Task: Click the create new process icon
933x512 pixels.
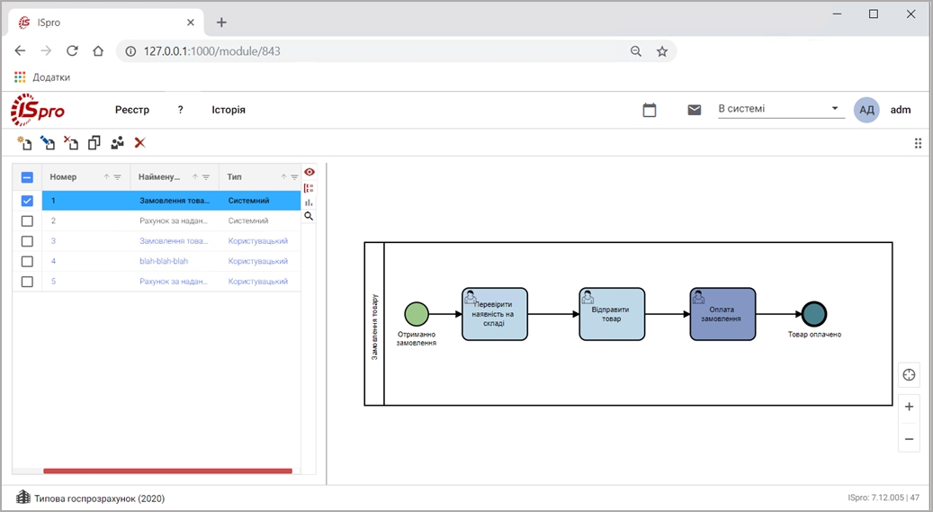Action: tap(24, 143)
